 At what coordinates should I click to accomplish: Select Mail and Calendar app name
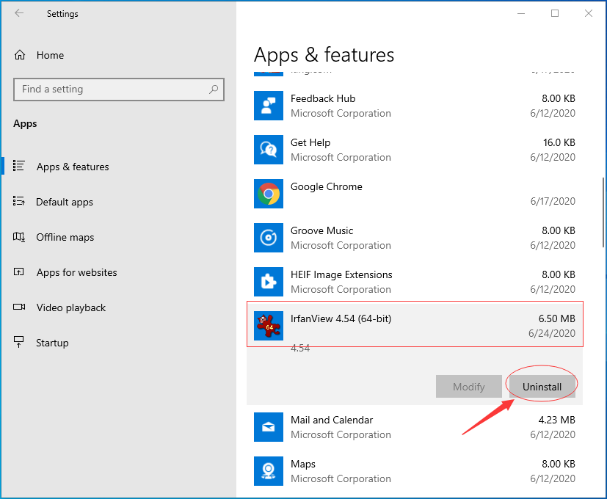pos(332,420)
